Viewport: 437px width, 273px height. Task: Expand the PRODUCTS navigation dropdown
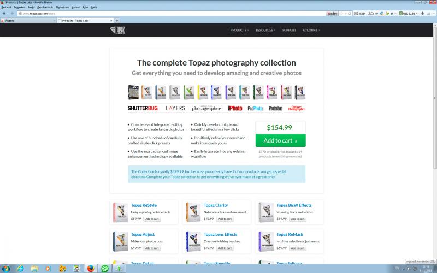point(239,30)
